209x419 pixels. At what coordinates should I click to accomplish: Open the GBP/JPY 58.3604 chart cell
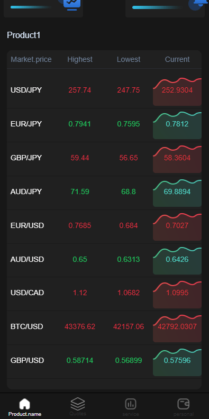tap(177, 159)
